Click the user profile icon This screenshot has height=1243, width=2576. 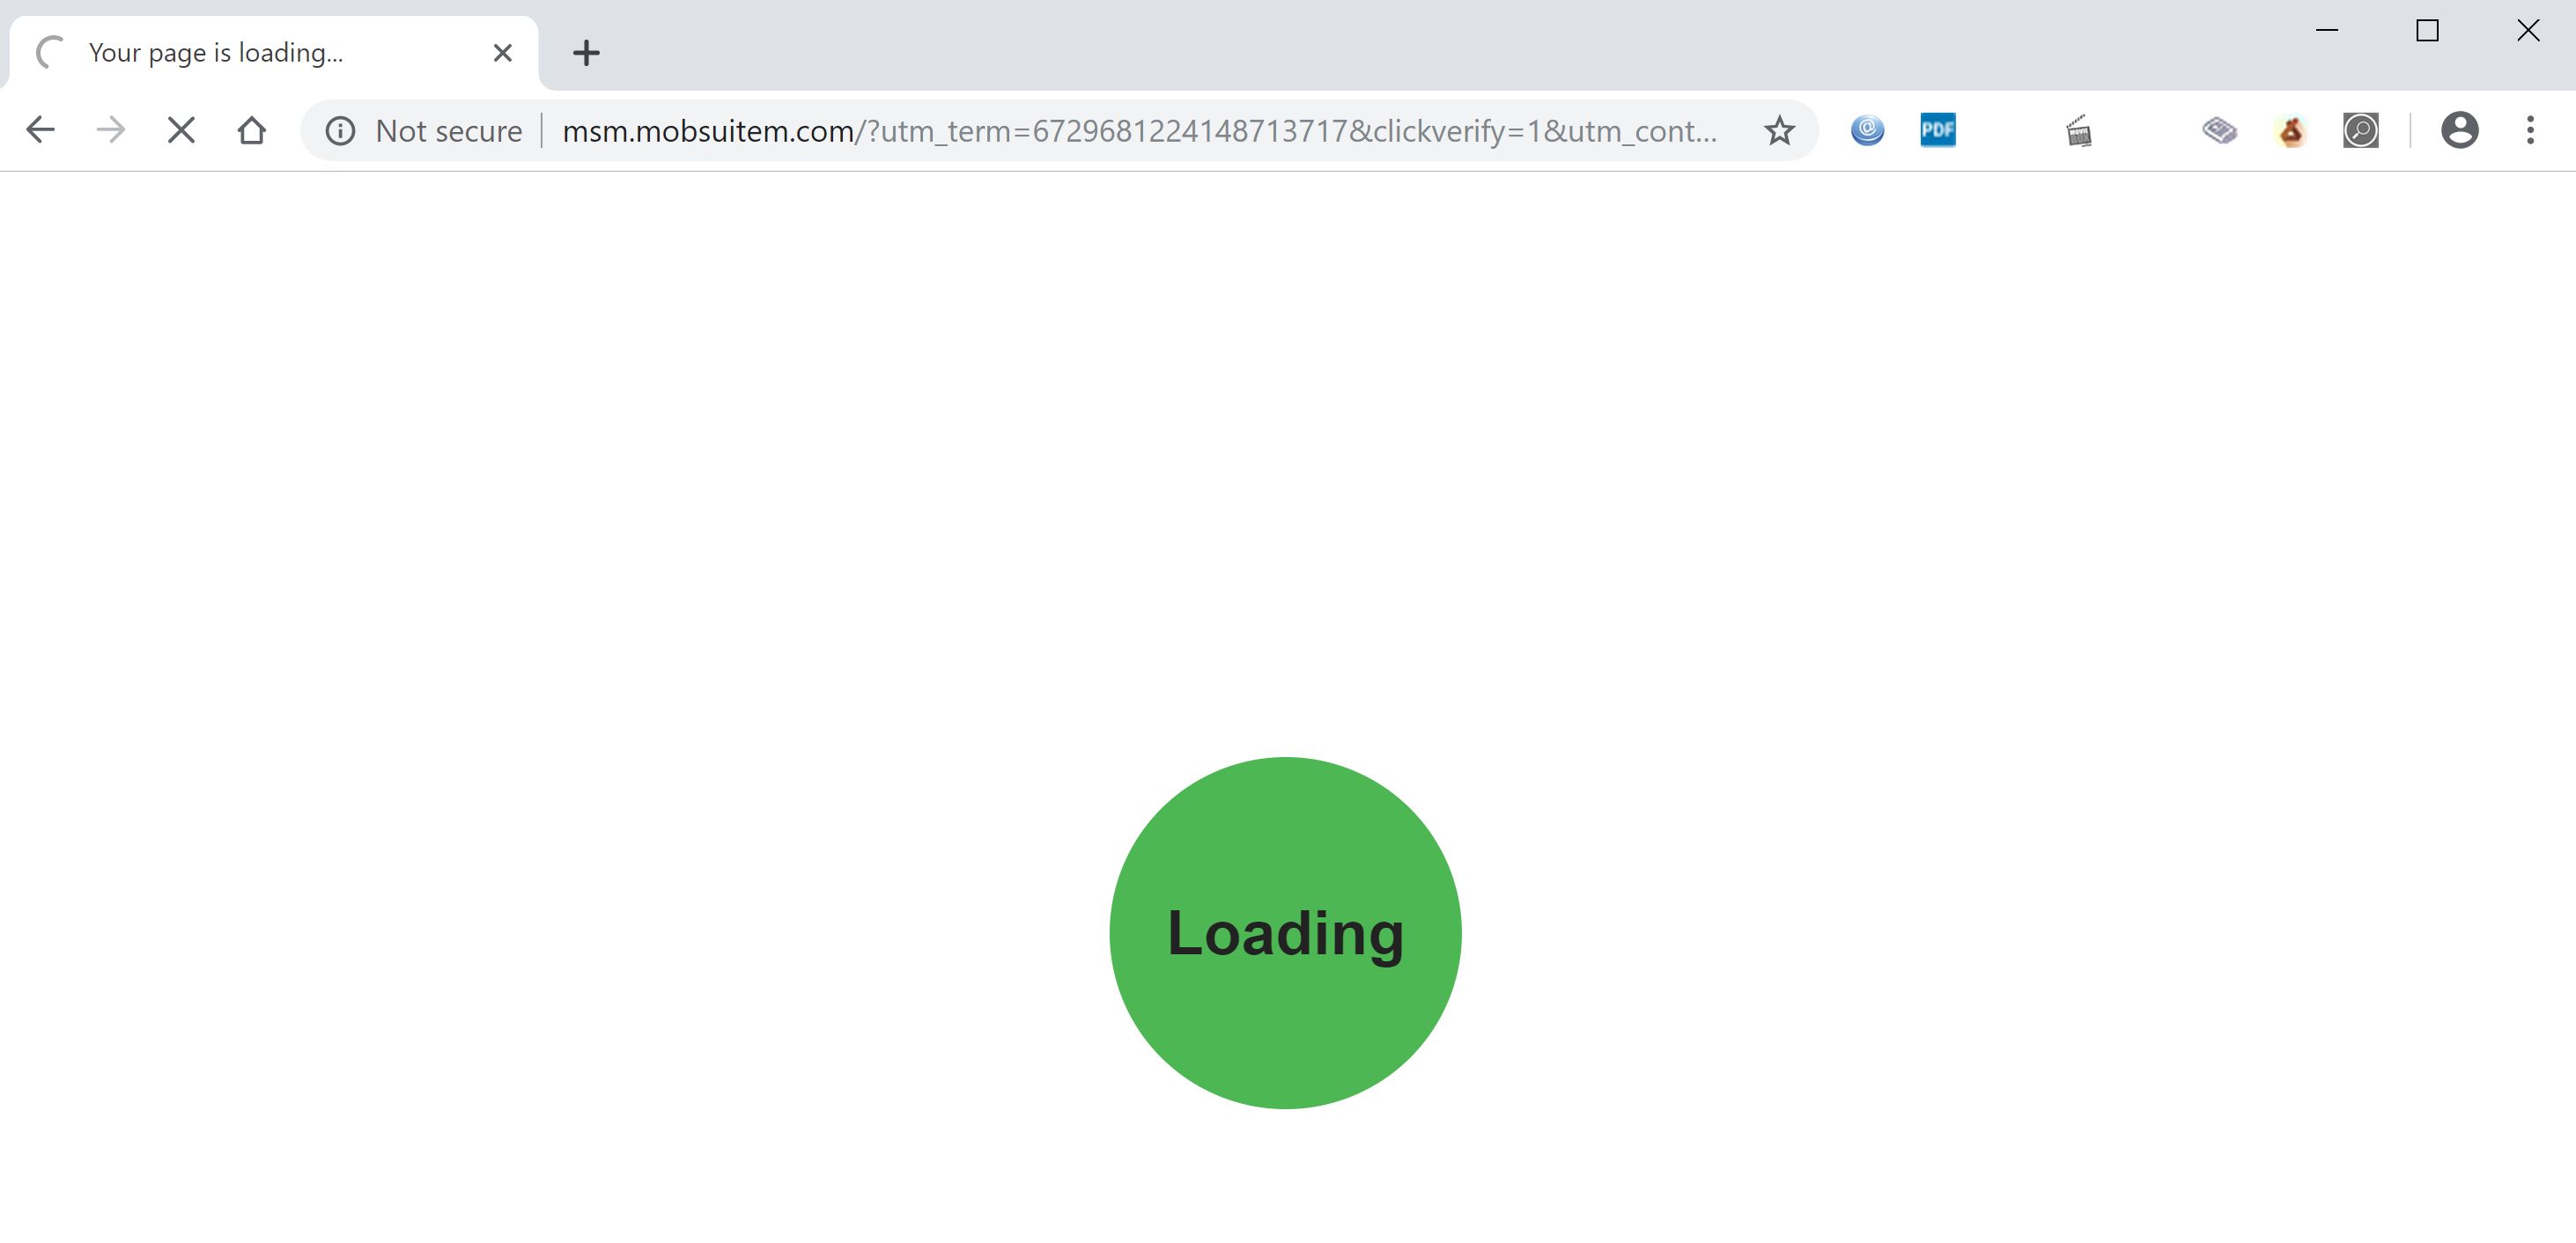coord(2460,129)
